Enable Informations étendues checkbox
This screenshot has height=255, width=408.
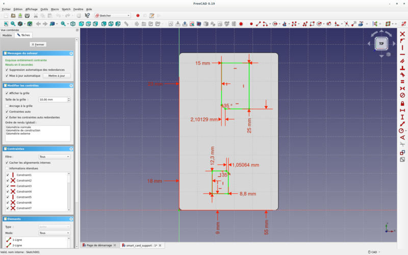tap(7, 168)
